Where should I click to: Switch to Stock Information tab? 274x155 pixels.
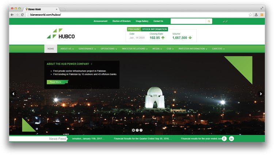pyautogui.click(x=155, y=29)
